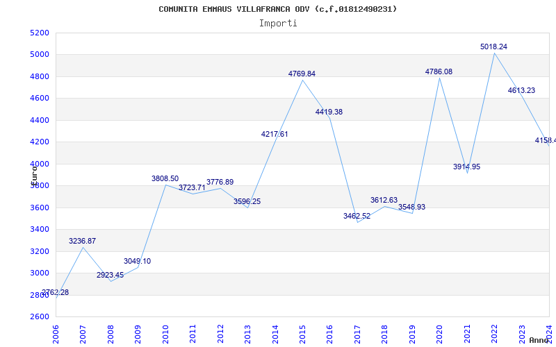556x347 pixels.
Task: Select data label 3596.25
Action: (247, 201)
